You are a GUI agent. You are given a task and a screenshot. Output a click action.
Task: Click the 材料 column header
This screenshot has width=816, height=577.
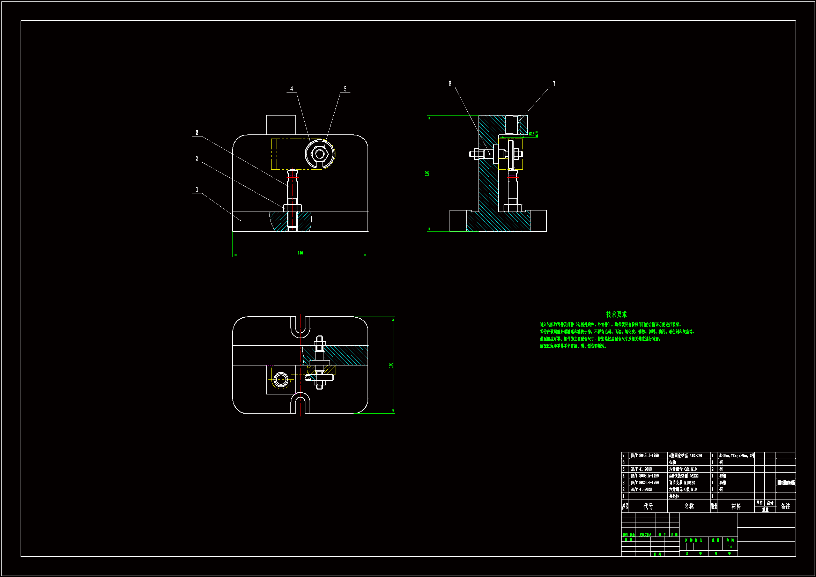[736, 506]
